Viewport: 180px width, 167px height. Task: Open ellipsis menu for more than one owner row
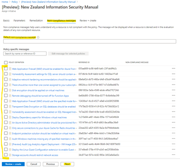coord(174,85)
